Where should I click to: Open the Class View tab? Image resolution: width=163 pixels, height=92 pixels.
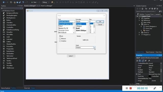point(158,52)
